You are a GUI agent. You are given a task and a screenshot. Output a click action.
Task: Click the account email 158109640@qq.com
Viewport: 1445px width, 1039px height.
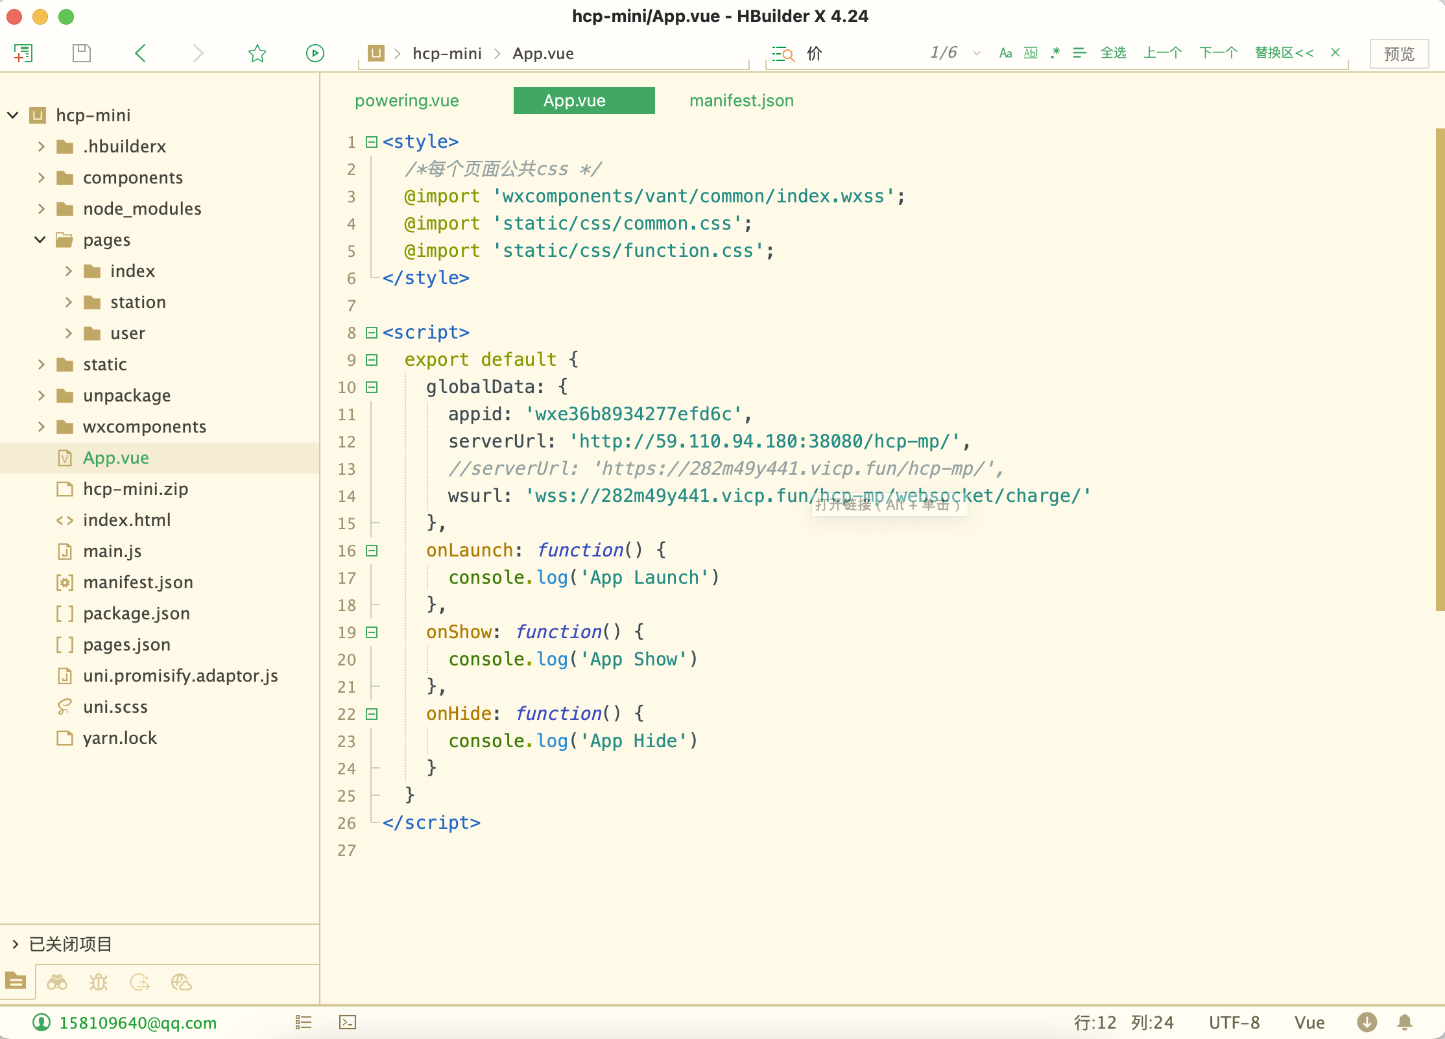137,1023
